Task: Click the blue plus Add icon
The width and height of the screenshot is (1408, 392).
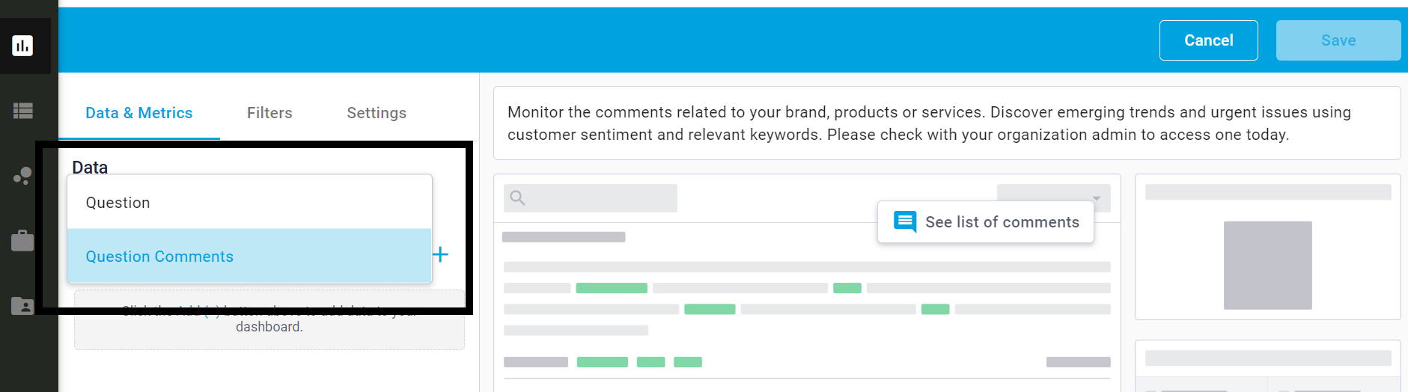Action: tap(440, 254)
